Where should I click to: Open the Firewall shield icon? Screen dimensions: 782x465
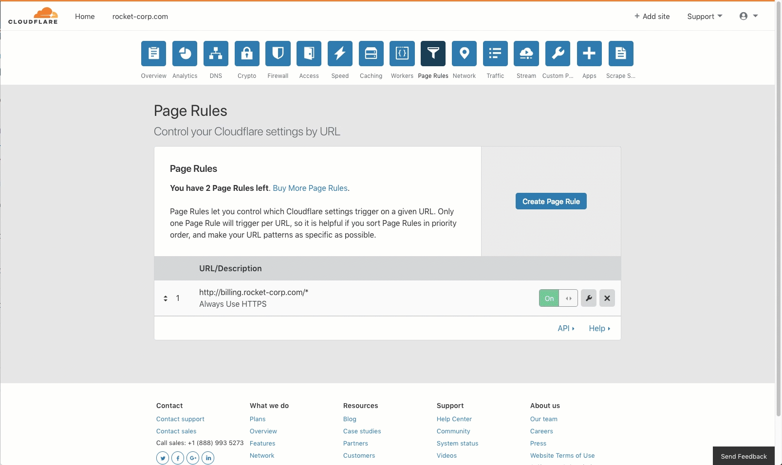coord(278,54)
